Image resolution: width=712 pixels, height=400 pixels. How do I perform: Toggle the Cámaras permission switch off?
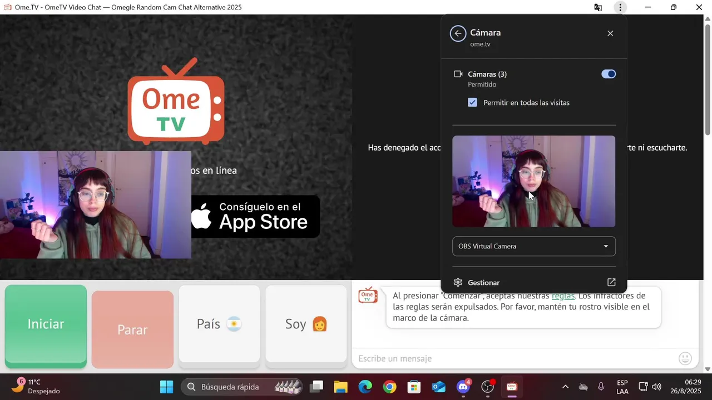(609, 74)
